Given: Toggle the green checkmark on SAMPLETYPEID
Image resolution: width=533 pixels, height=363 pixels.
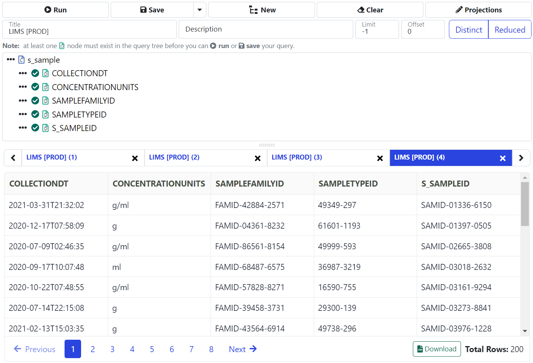Looking at the screenshot, I should coord(35,114).
